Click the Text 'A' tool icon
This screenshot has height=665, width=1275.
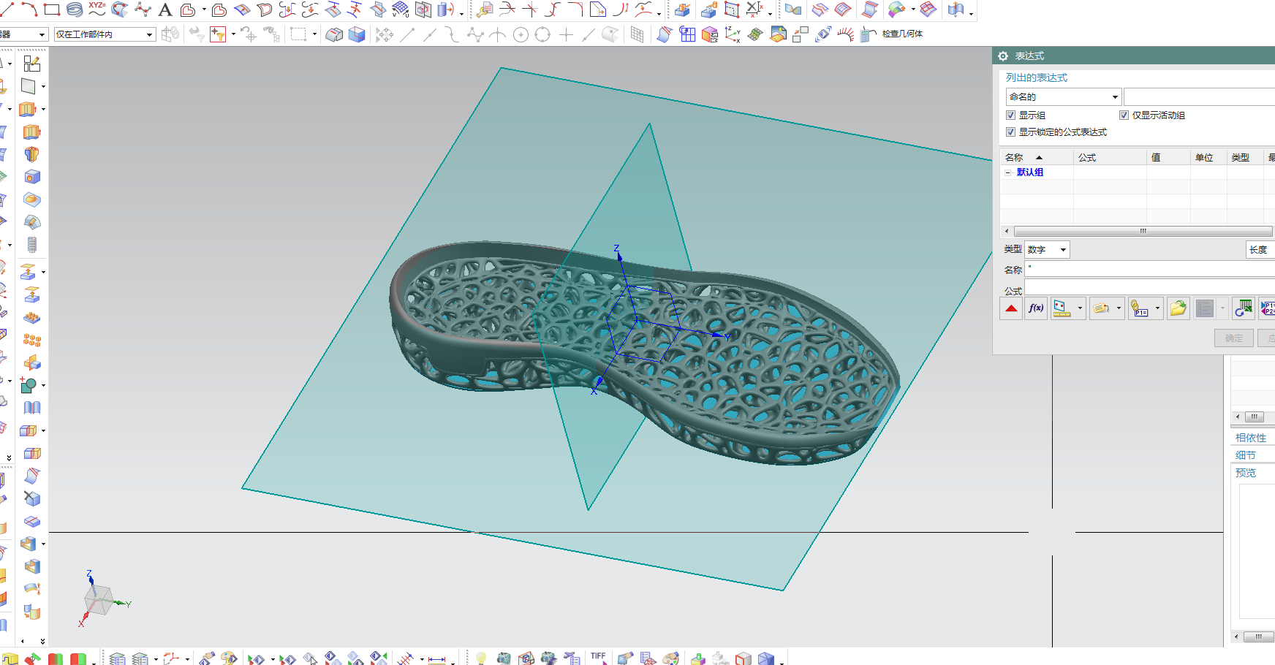click(165, 9)
